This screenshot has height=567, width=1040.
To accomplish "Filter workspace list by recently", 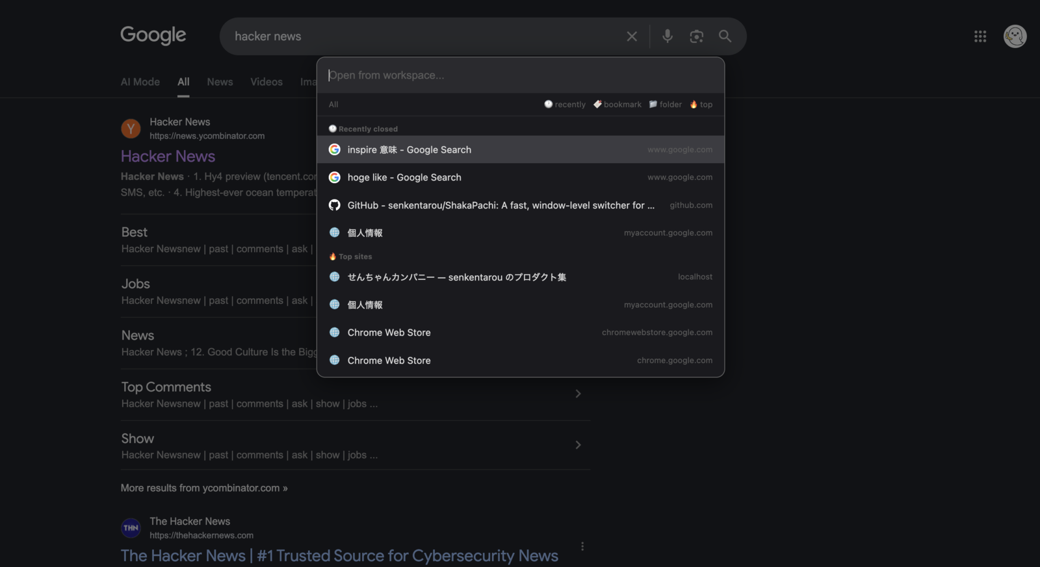I will point(565,105).
